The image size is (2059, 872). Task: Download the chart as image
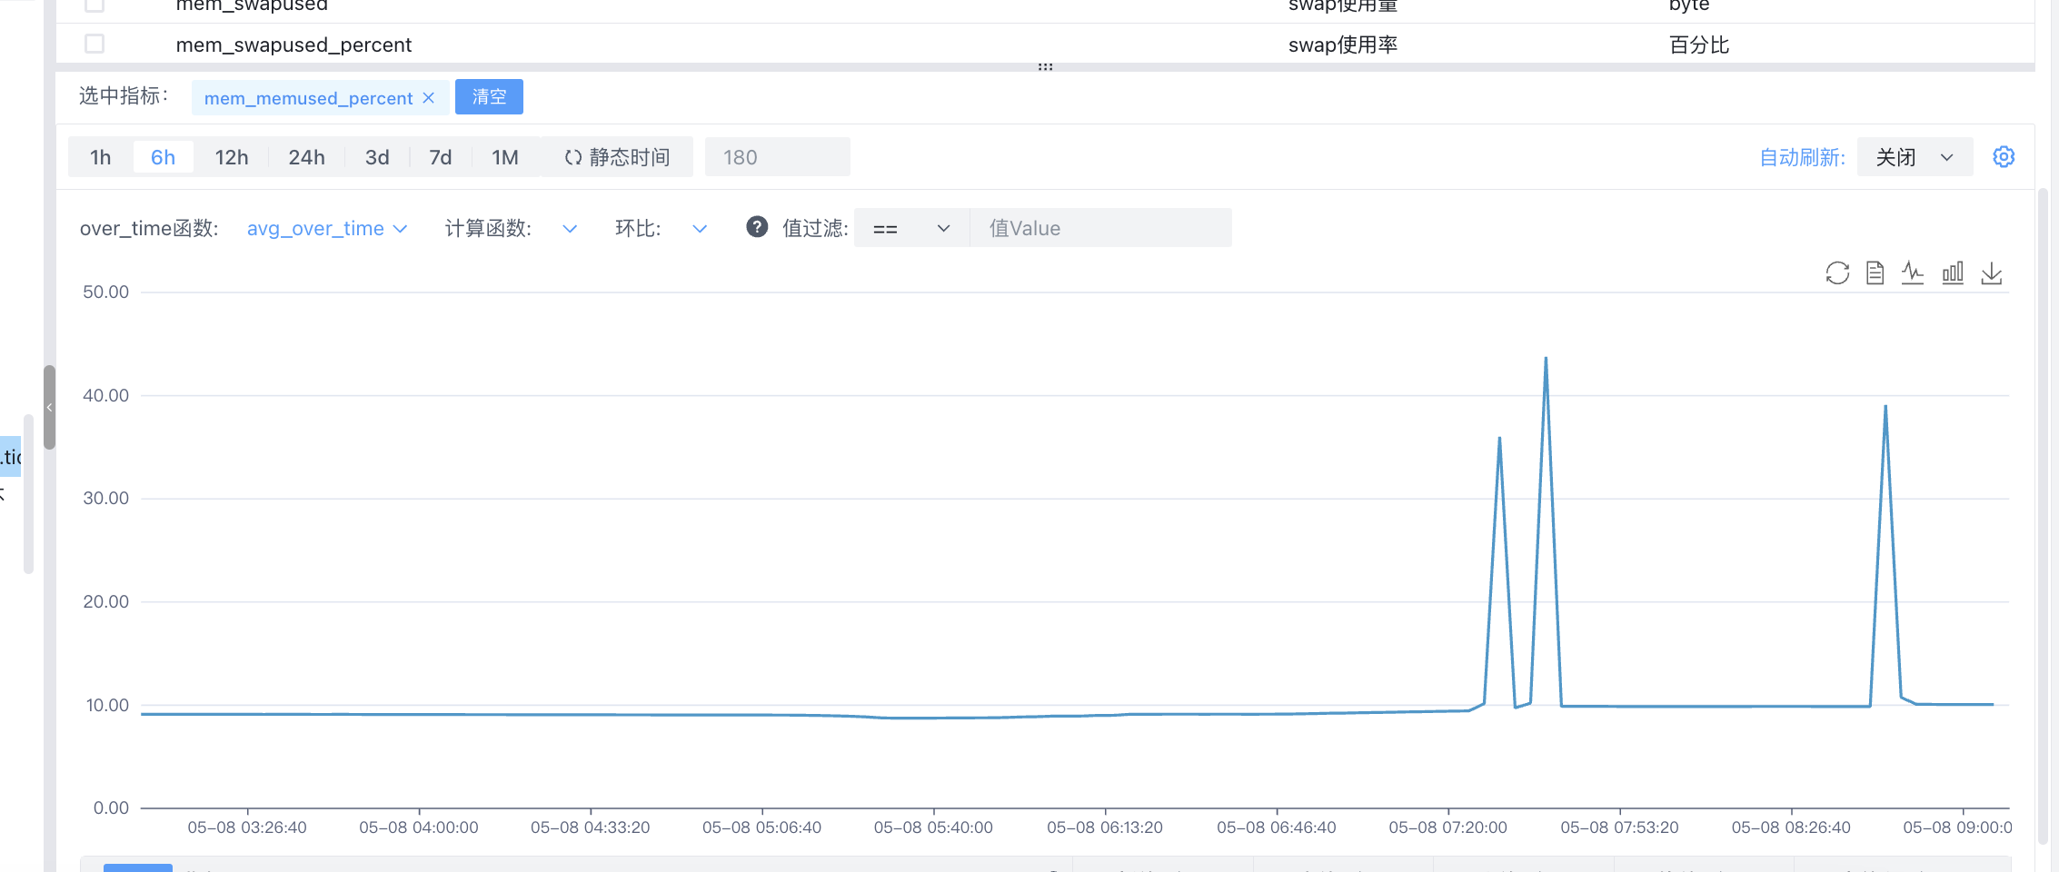[x=1992, y=272]
